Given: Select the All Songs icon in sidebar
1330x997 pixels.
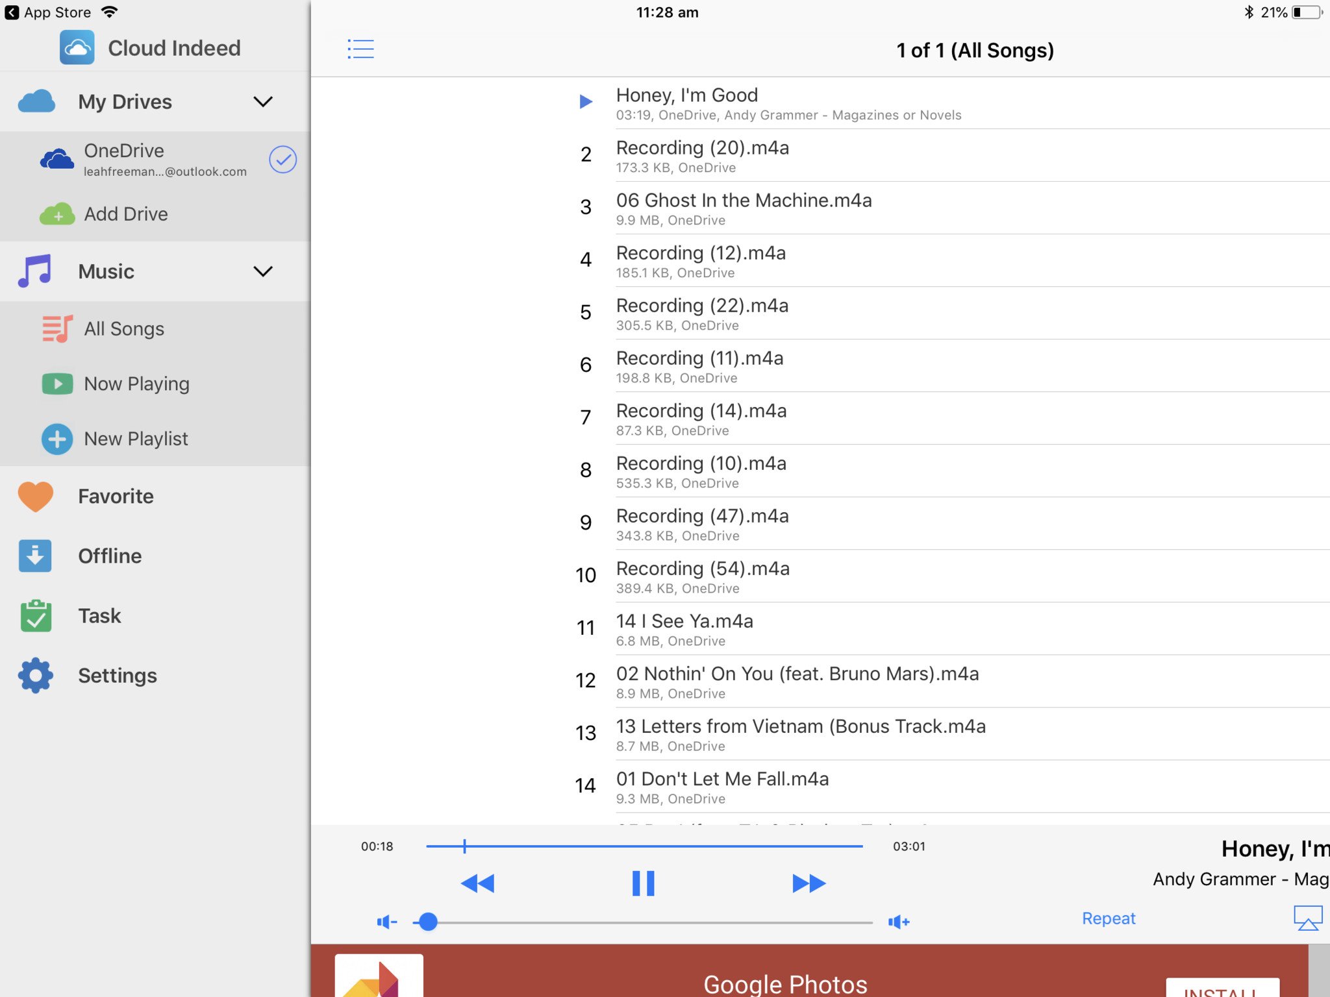Looking at the screenshot, I should [x=58, y=328].
